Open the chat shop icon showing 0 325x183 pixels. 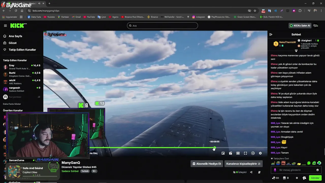pos(286,178)
